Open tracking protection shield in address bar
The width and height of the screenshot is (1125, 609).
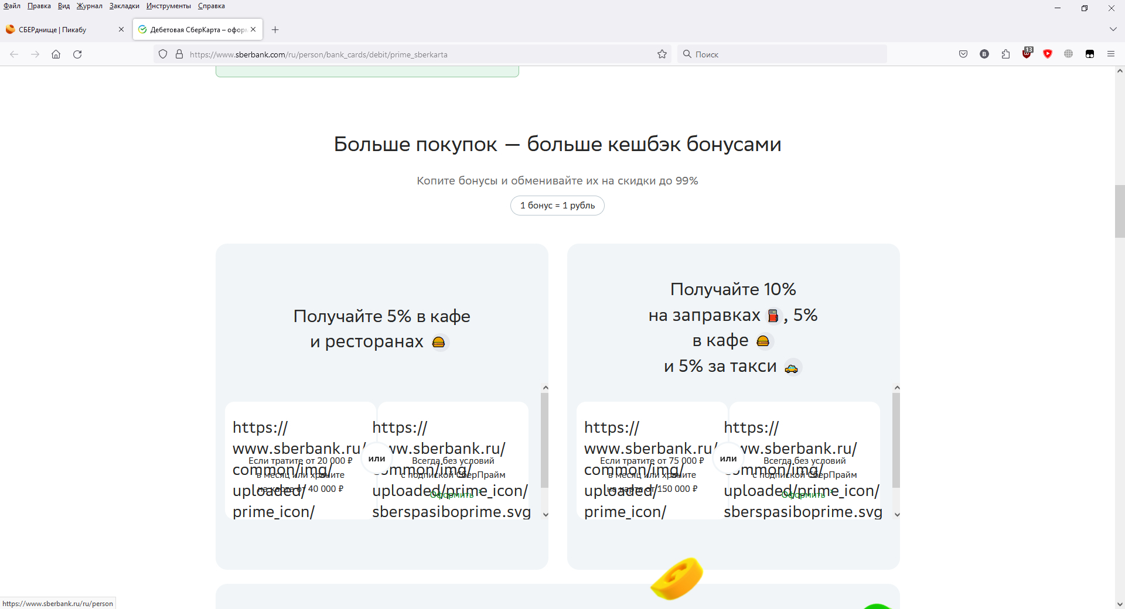coord(163,54)
